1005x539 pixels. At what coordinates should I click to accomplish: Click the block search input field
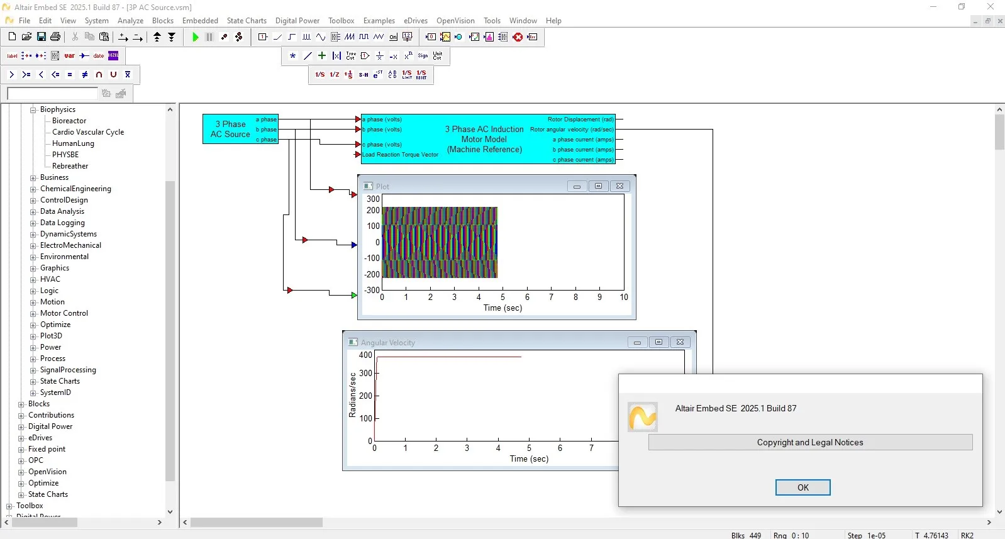point(52,93)
